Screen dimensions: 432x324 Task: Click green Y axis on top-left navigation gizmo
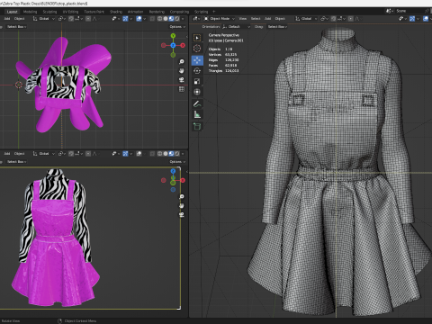[x=173, y=36]
